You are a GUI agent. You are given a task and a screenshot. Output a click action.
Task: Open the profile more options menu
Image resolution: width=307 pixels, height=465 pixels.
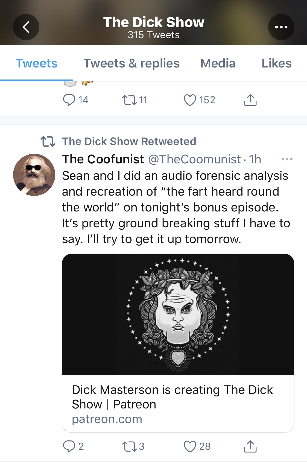click(x=281, y=27)
